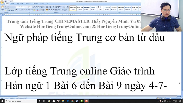
Task: Open the Font dialog launcher
Action: 44,12
